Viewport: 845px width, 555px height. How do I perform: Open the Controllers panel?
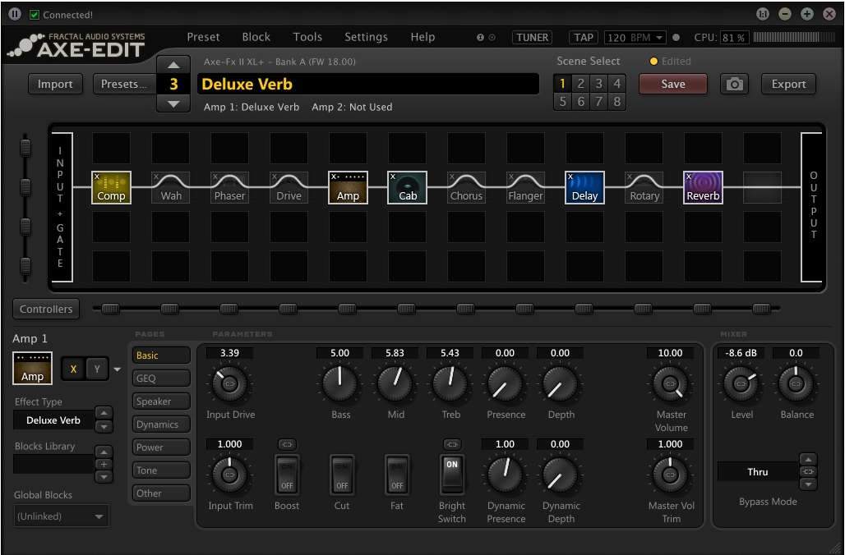[x=46, y=309]
